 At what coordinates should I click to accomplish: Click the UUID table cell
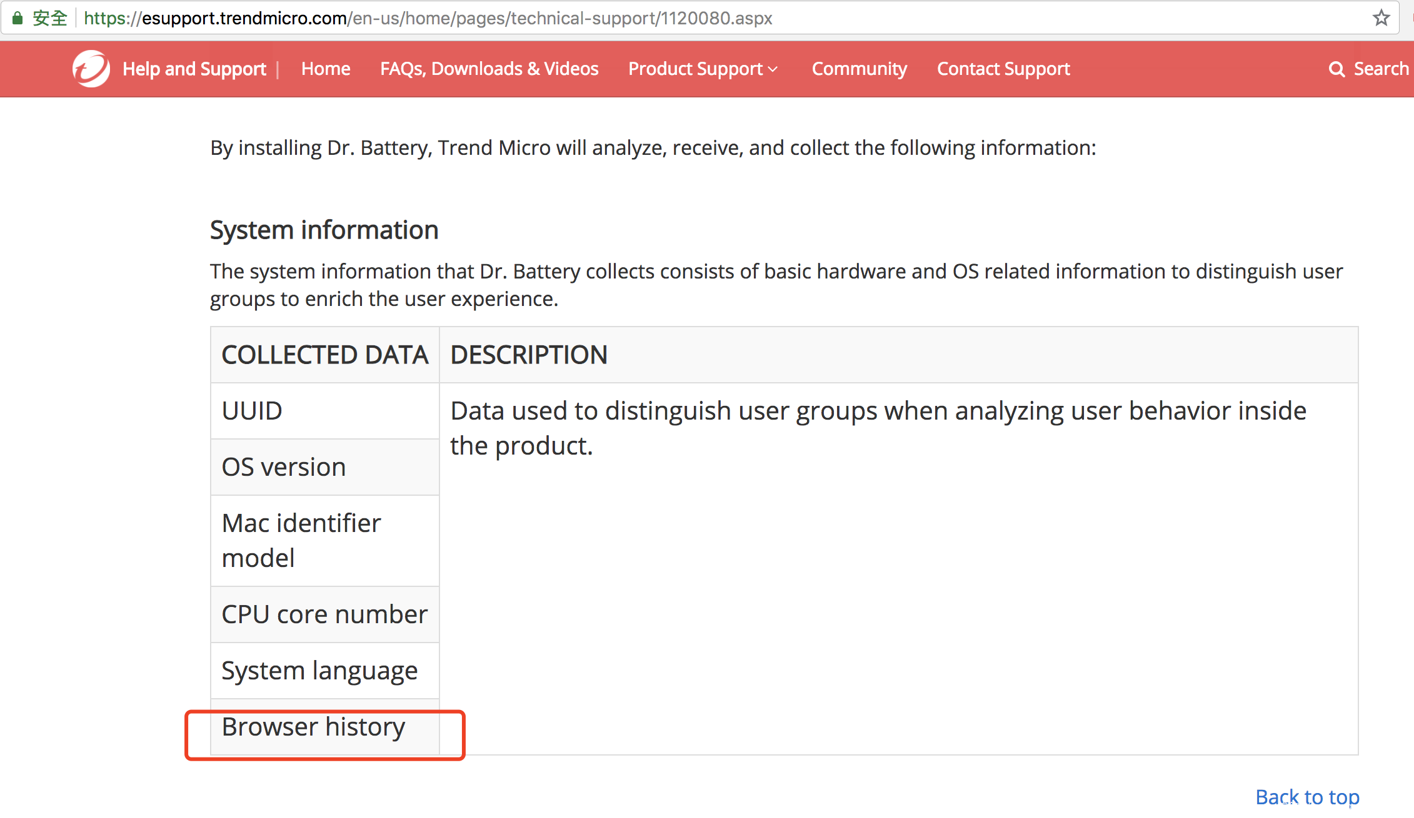pos(253,411)
